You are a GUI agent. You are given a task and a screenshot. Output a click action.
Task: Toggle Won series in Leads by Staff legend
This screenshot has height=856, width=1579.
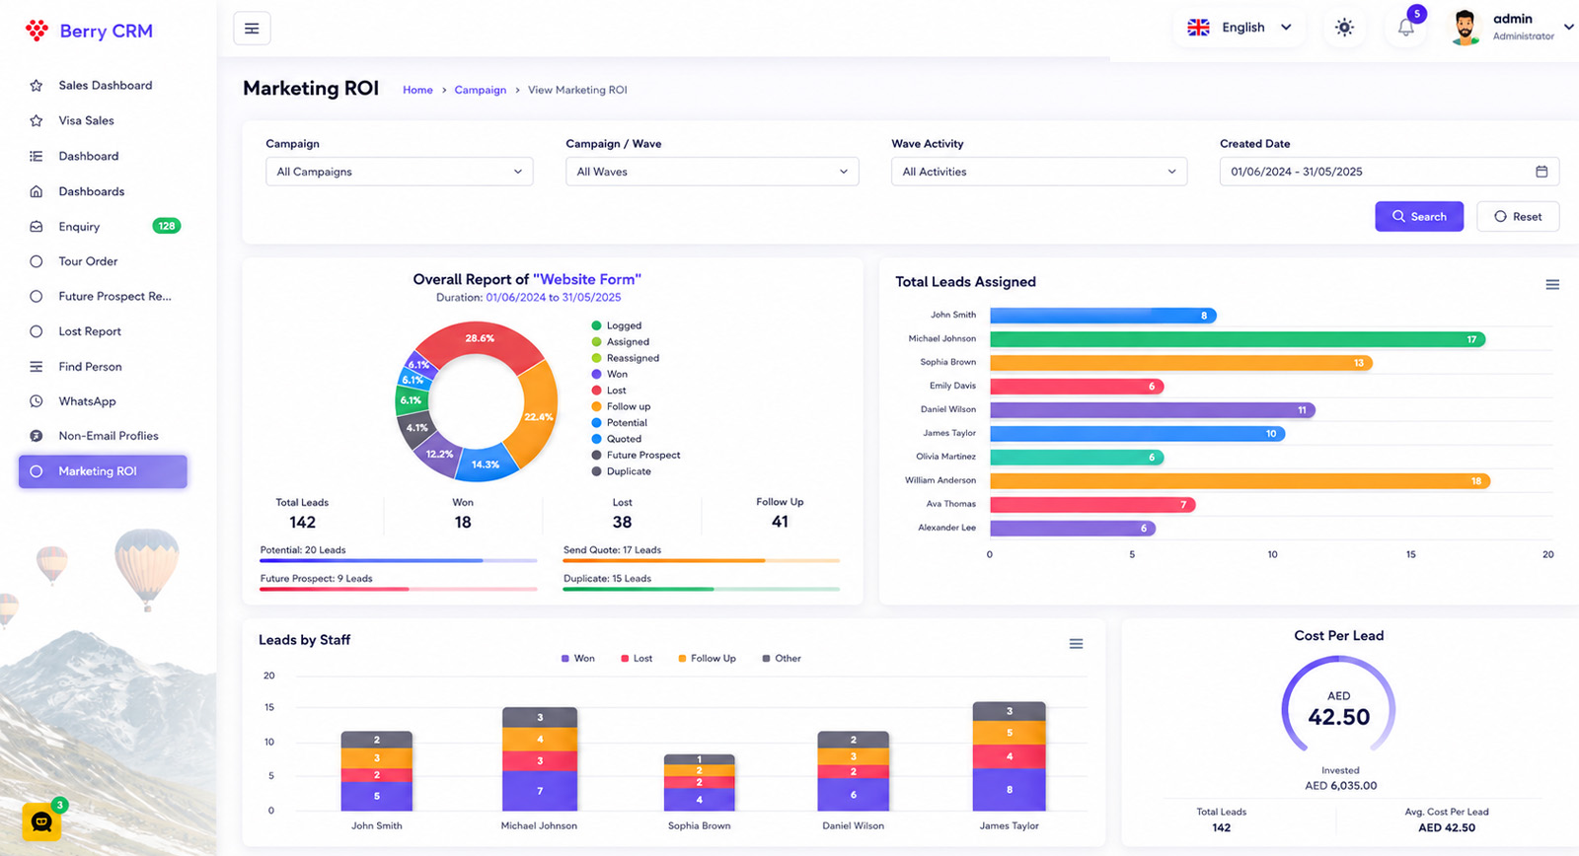click(578, 659)
